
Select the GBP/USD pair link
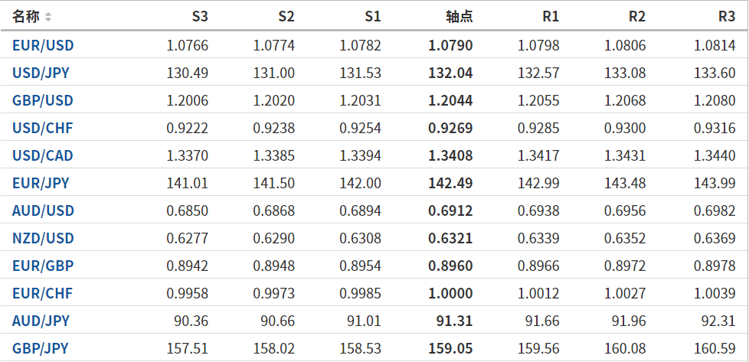click(43, 100)
